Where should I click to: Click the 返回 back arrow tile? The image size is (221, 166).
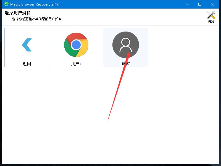[27, 47]
